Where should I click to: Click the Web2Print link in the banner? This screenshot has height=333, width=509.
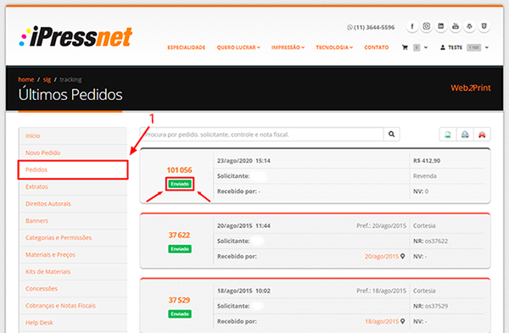pos(471,88)
